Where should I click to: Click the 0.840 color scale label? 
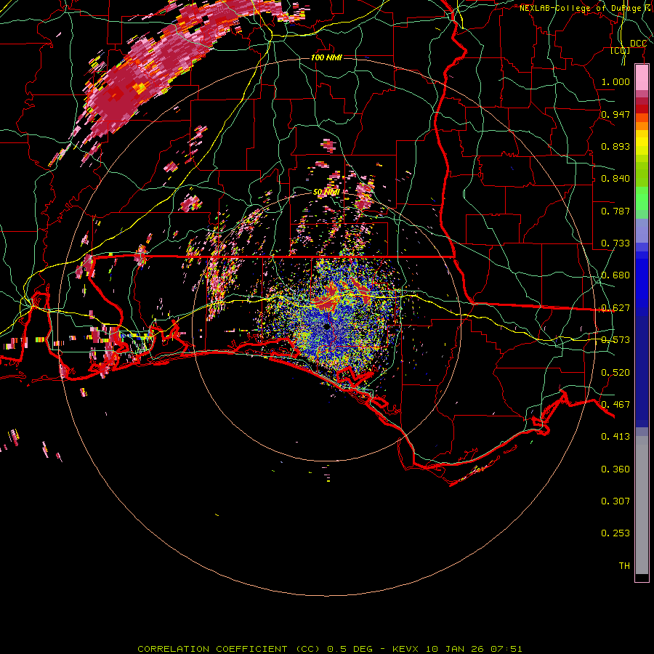pos(615,179)
